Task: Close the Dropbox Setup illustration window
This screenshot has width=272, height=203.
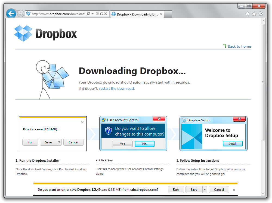Action: tap(239, 119)
